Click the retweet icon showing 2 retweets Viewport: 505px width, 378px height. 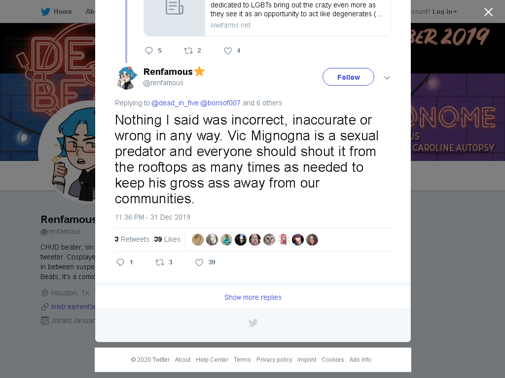[188, 51]
